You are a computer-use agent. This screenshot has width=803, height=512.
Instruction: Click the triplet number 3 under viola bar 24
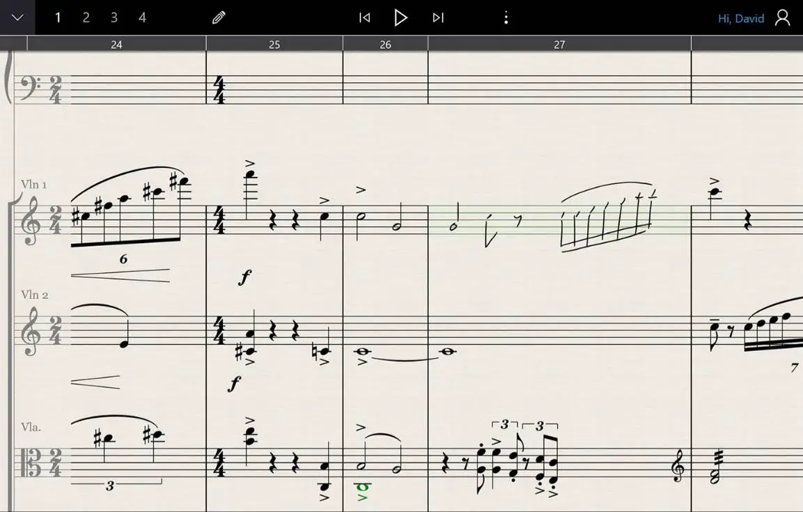(x=109, y=486)
